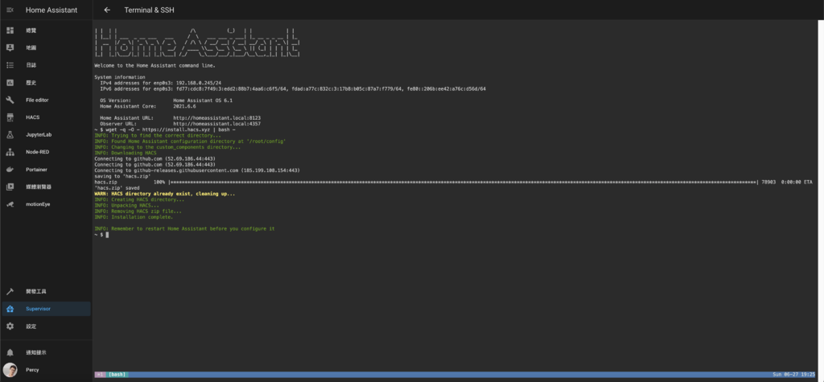Click "'hacs.zip' saved" line
Screen dimensions: 824x382
(117, 188)
